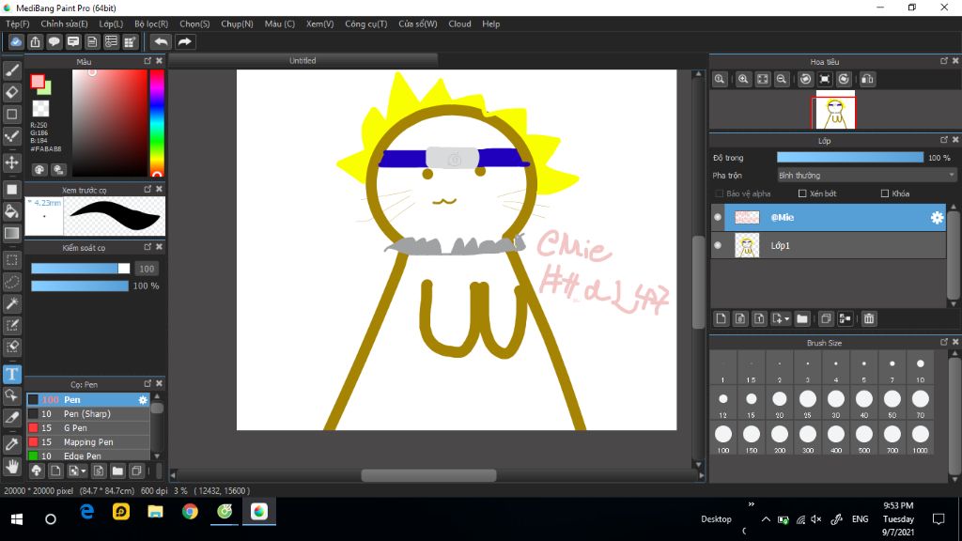Open the Bộ lọc(R) menu
This screenshot has height=541, width=962.
151,23
